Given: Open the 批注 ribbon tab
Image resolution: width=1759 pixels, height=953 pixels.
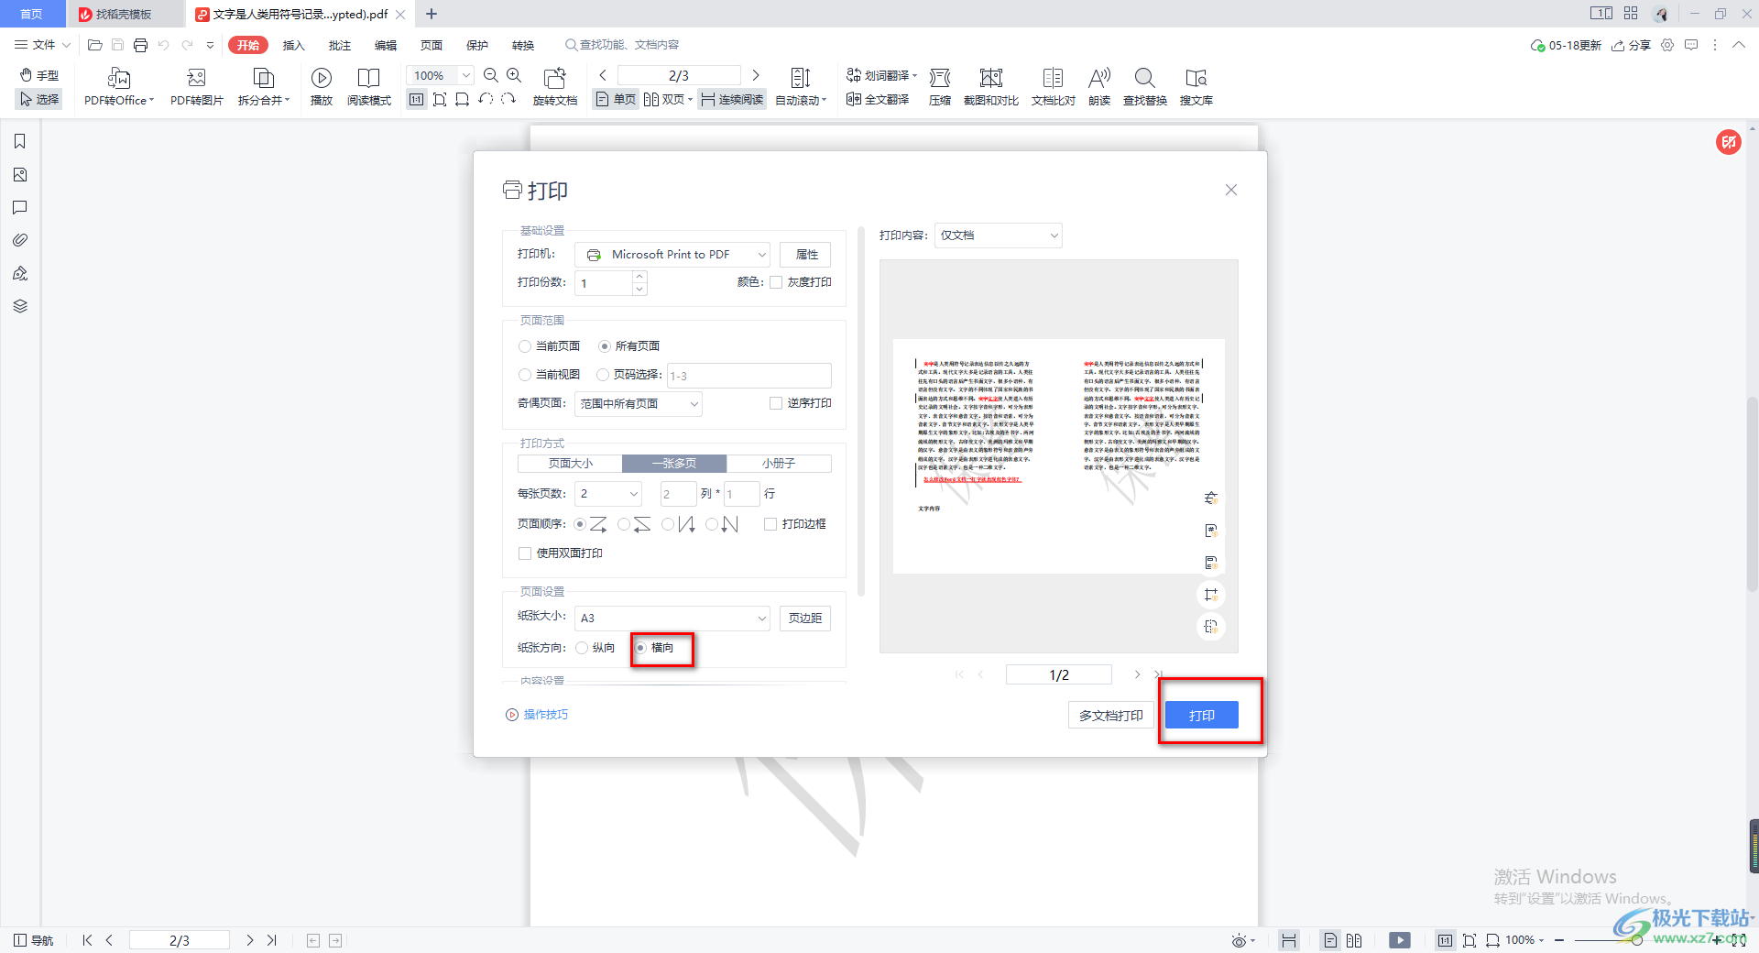Looking at the screenshot, I should point(340,45).
